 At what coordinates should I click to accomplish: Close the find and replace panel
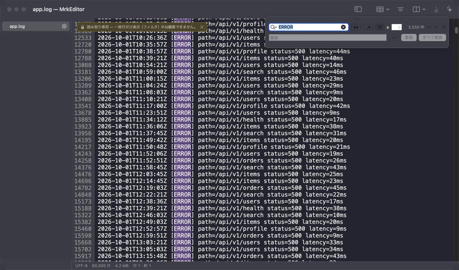pyautogui.click(x=444, y=27)
